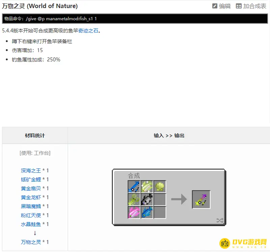Open 水晶鲑鱼 material link
270x252 pixels.
pyautogui.click(x=31, y=224)
